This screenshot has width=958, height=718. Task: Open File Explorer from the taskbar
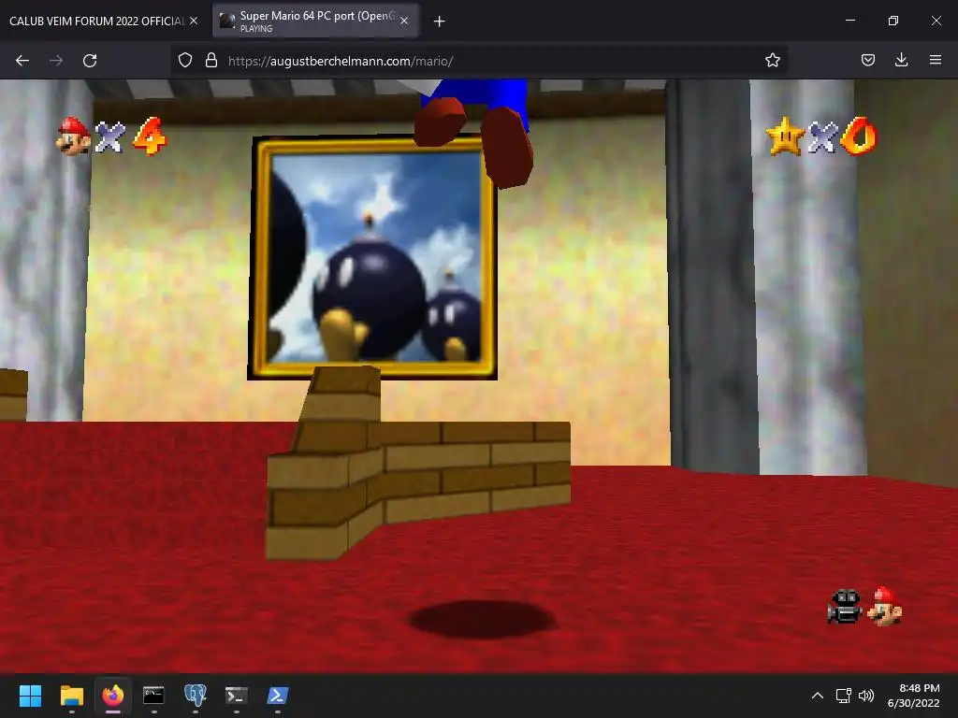(x=71, y=696)
